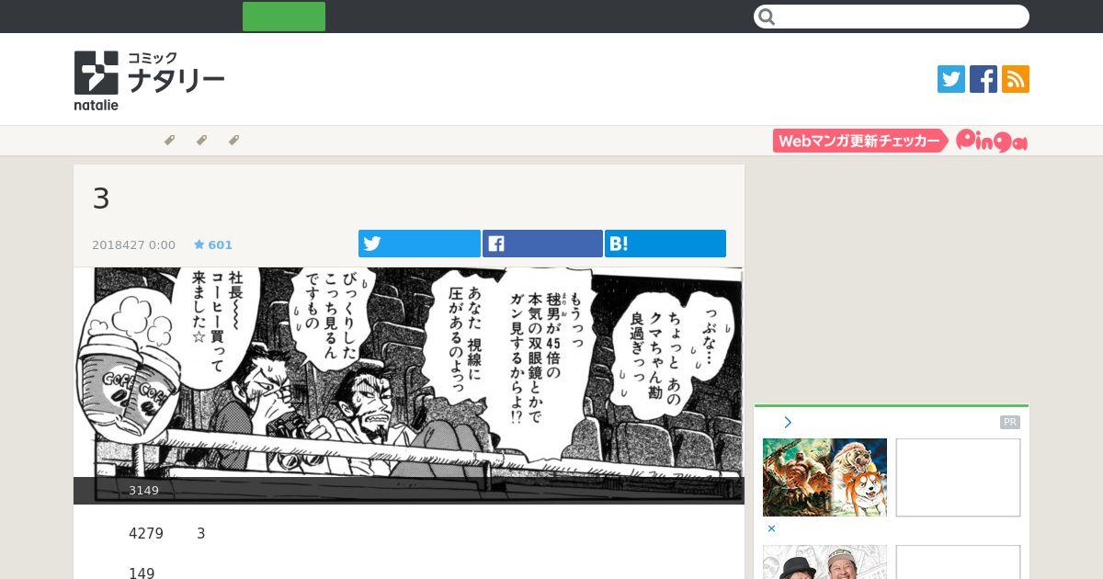This screenshot has height=579, width=1103.
Task: Open the Web manga update checker Pinga banner
Action: tap(901, 141)
